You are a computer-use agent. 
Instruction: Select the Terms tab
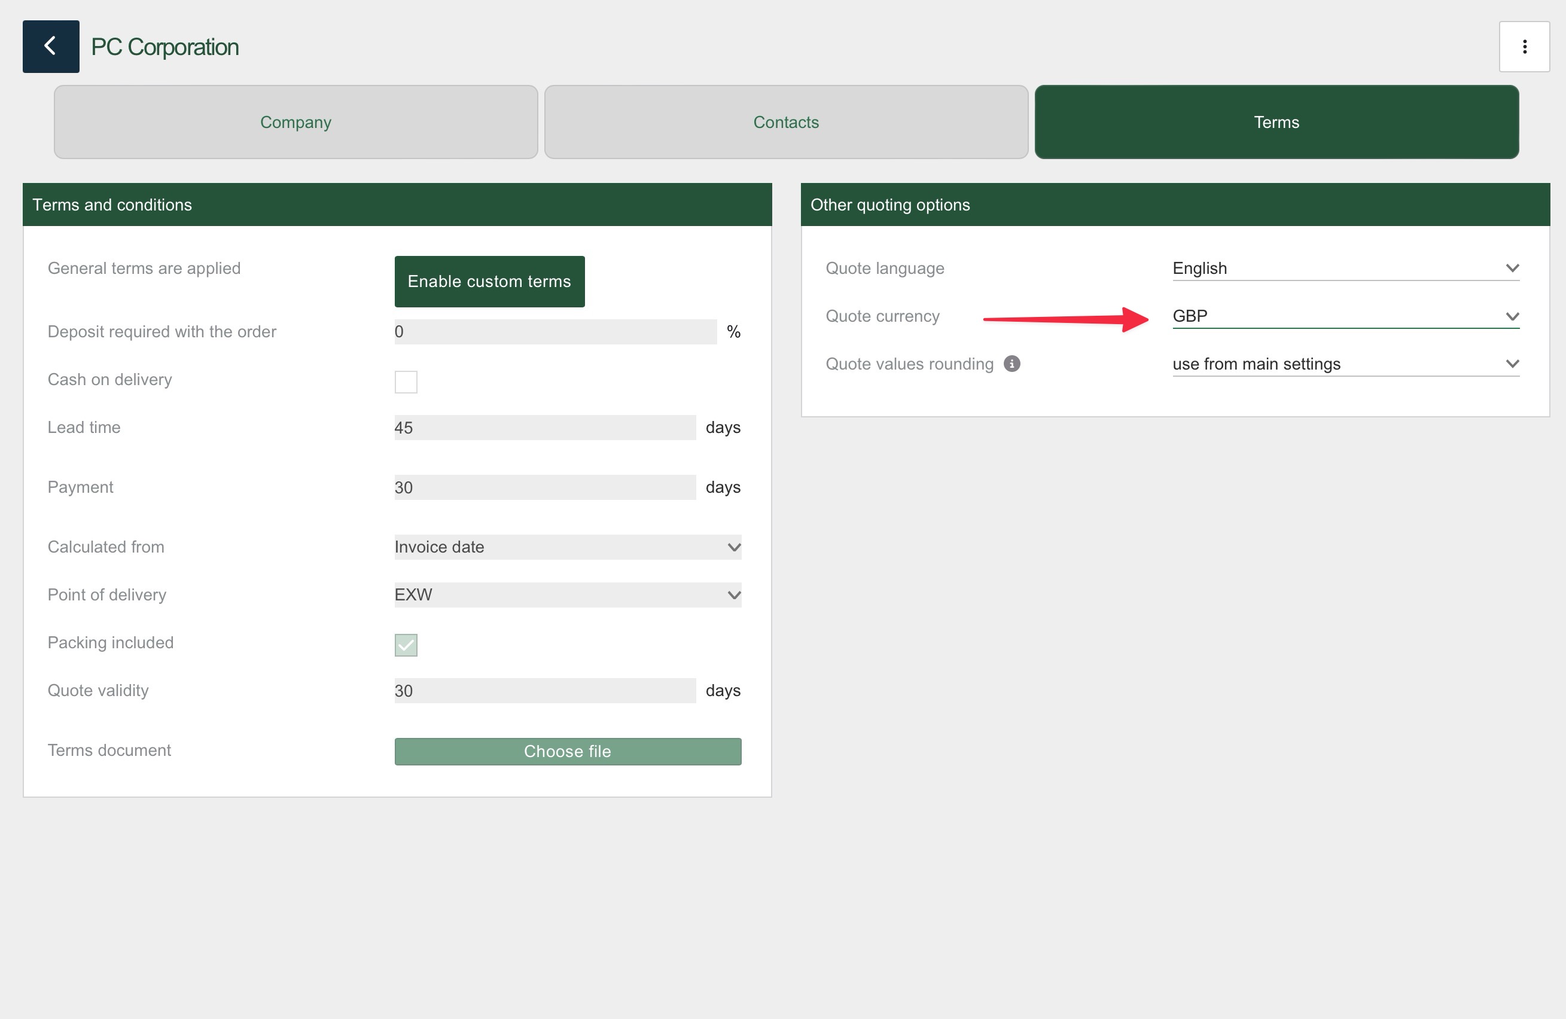pyautogui.click(x=1276, y=123)
